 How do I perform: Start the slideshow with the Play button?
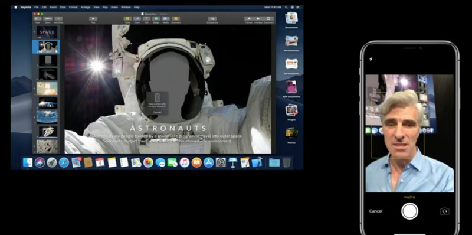point(93,19)
